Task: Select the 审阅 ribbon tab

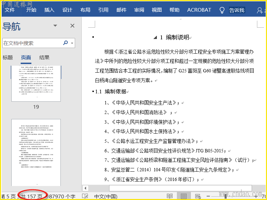Action: (139, 10)
